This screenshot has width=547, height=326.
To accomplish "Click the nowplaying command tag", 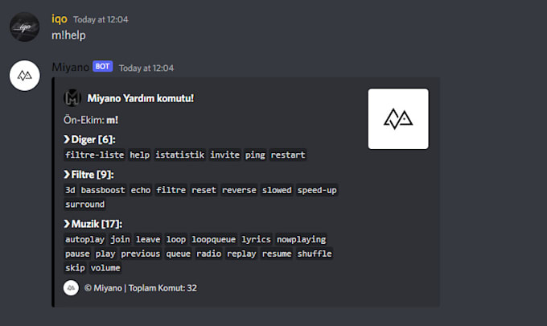I will point(302,239).
